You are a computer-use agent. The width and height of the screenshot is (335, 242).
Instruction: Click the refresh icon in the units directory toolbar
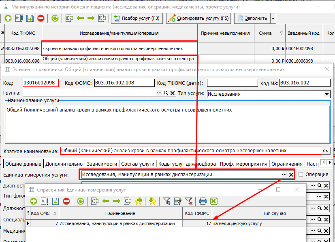click(x=81, y=201)
